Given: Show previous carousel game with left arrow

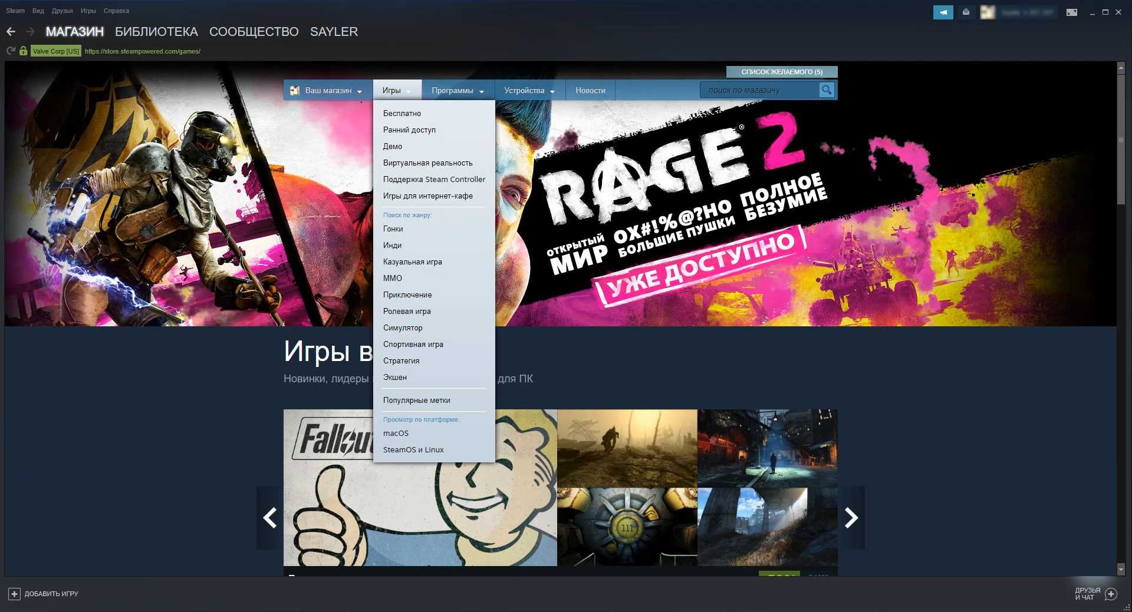Looking at the screenshot, I should click(x=270, y=518).
